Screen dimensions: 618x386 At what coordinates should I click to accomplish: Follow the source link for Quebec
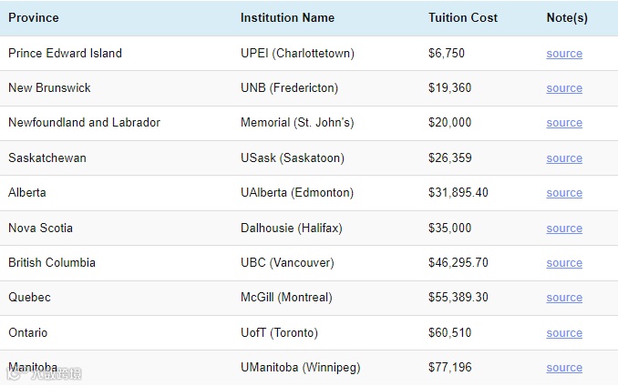(564, 298)
